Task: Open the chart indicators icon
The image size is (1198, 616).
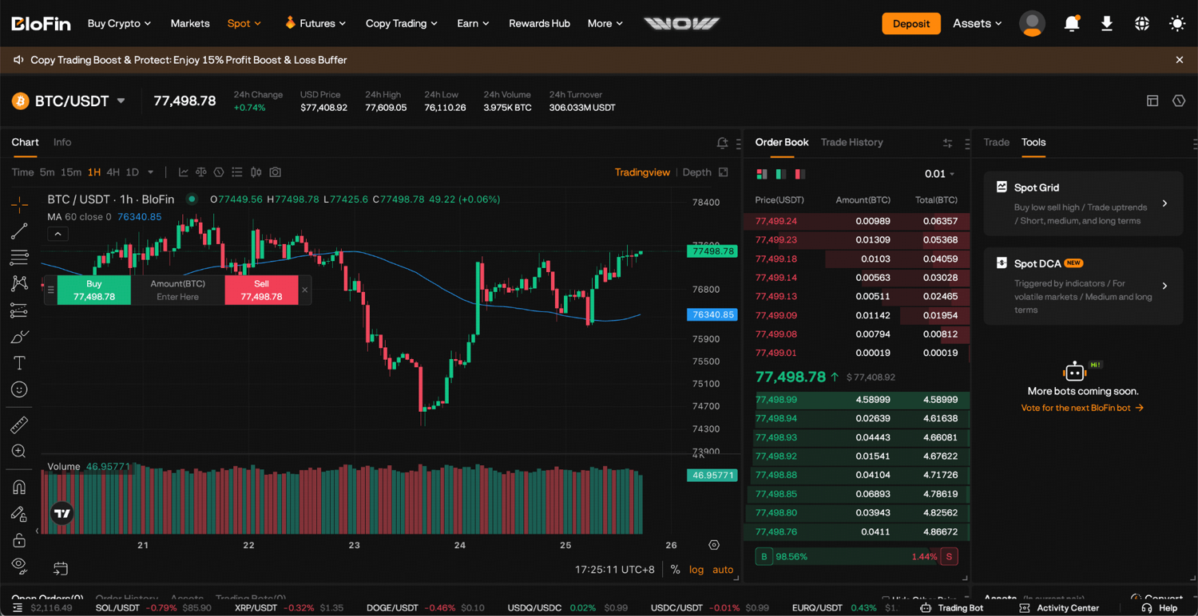Action: pos(184,172)
